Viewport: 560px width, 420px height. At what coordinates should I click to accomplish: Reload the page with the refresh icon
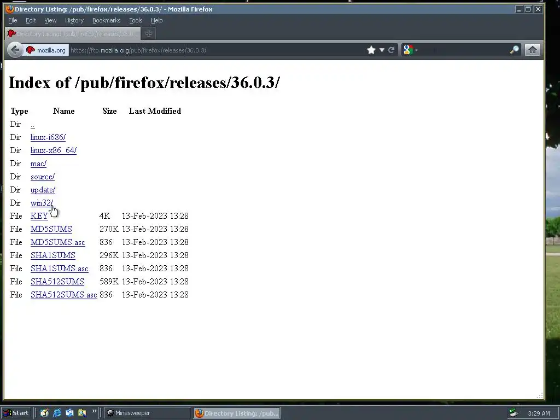pyautogui.click(x=391, y=50)
